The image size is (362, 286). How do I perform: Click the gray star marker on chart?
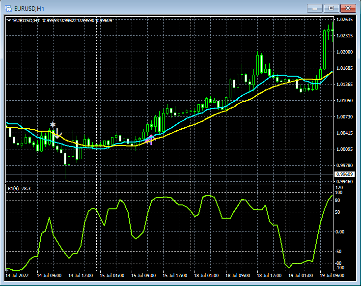53,125
